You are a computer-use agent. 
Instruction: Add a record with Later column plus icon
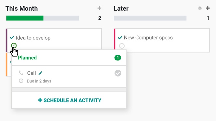208,8
